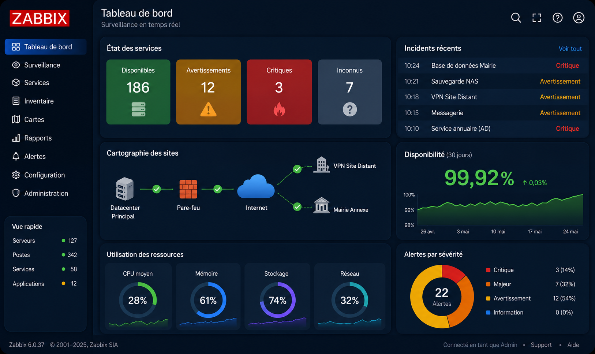Open the user profile icon
The width and height of the screenshot is (595, 354).
tap(579, 18)
